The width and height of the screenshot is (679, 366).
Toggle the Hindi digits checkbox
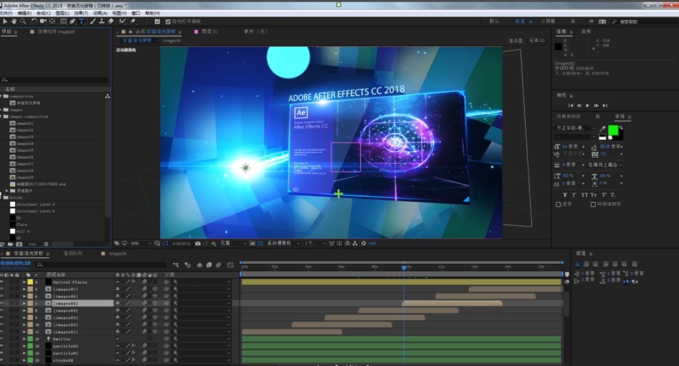click(593, 204)
